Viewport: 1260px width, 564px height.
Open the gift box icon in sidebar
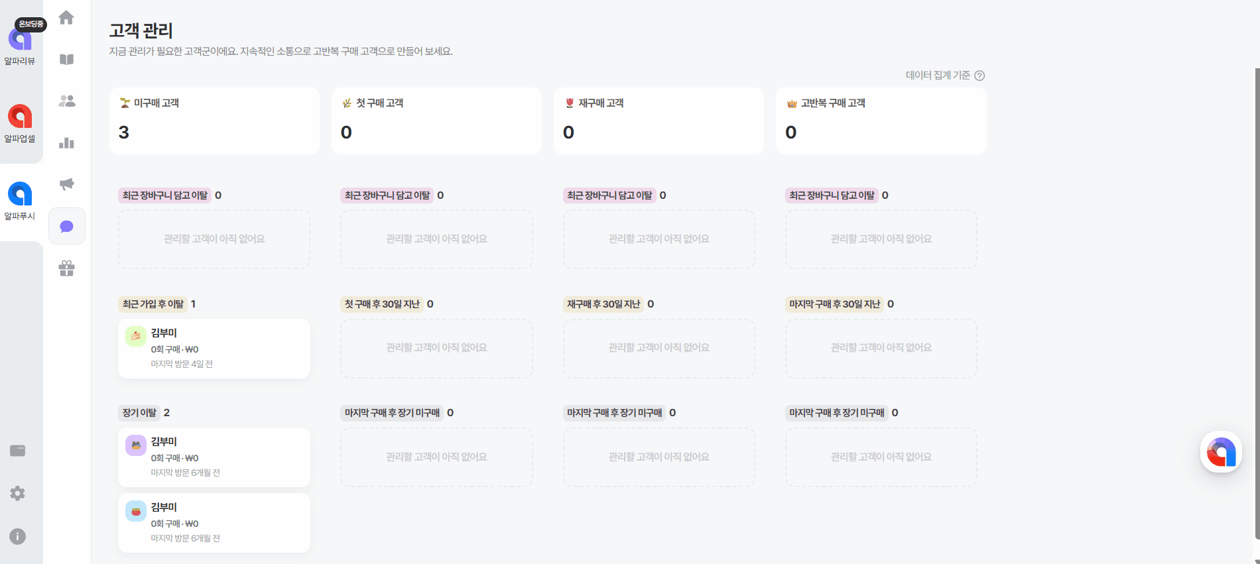coord(66,268)
